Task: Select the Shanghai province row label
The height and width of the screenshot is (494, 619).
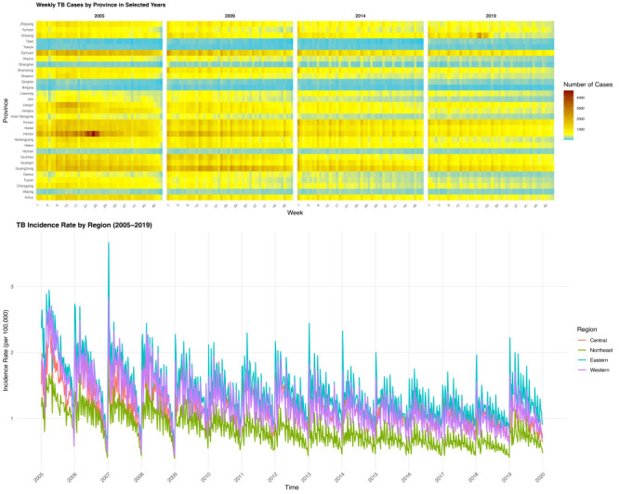Action: (x=26, y=65)
